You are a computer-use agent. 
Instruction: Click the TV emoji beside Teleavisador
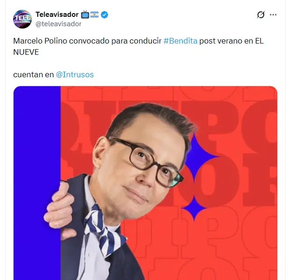pos(85,15)
